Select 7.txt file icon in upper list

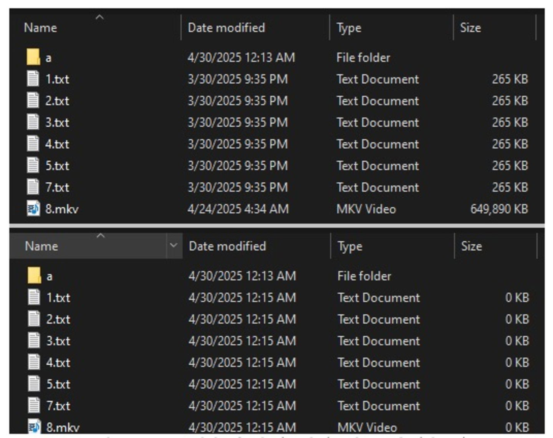coord(33,187)
